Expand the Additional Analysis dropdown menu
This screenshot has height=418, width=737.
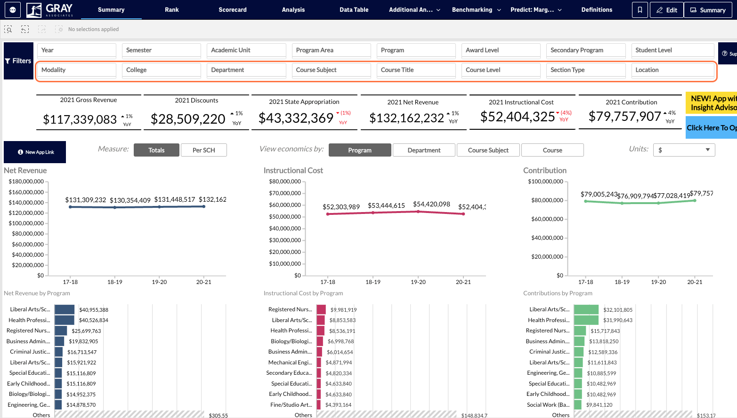[414, 9]
